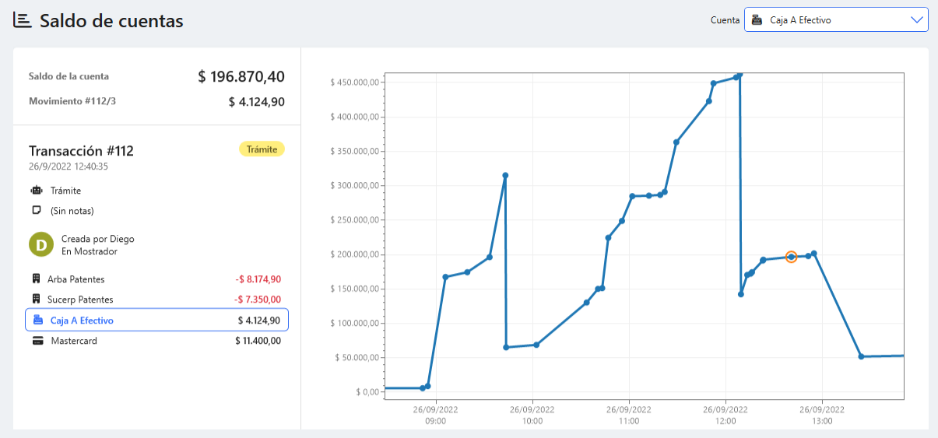This screenshot has height=438, width=938.
Task: Click the orange highlighted chart point
Action: tap(791, 257)
